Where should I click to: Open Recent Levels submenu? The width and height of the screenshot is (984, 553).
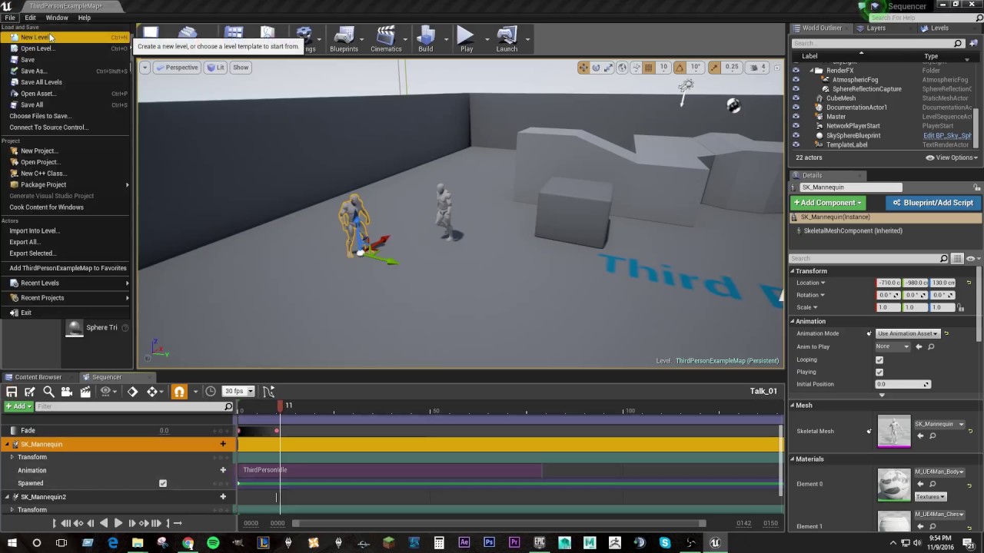click(x=66, y=283)
